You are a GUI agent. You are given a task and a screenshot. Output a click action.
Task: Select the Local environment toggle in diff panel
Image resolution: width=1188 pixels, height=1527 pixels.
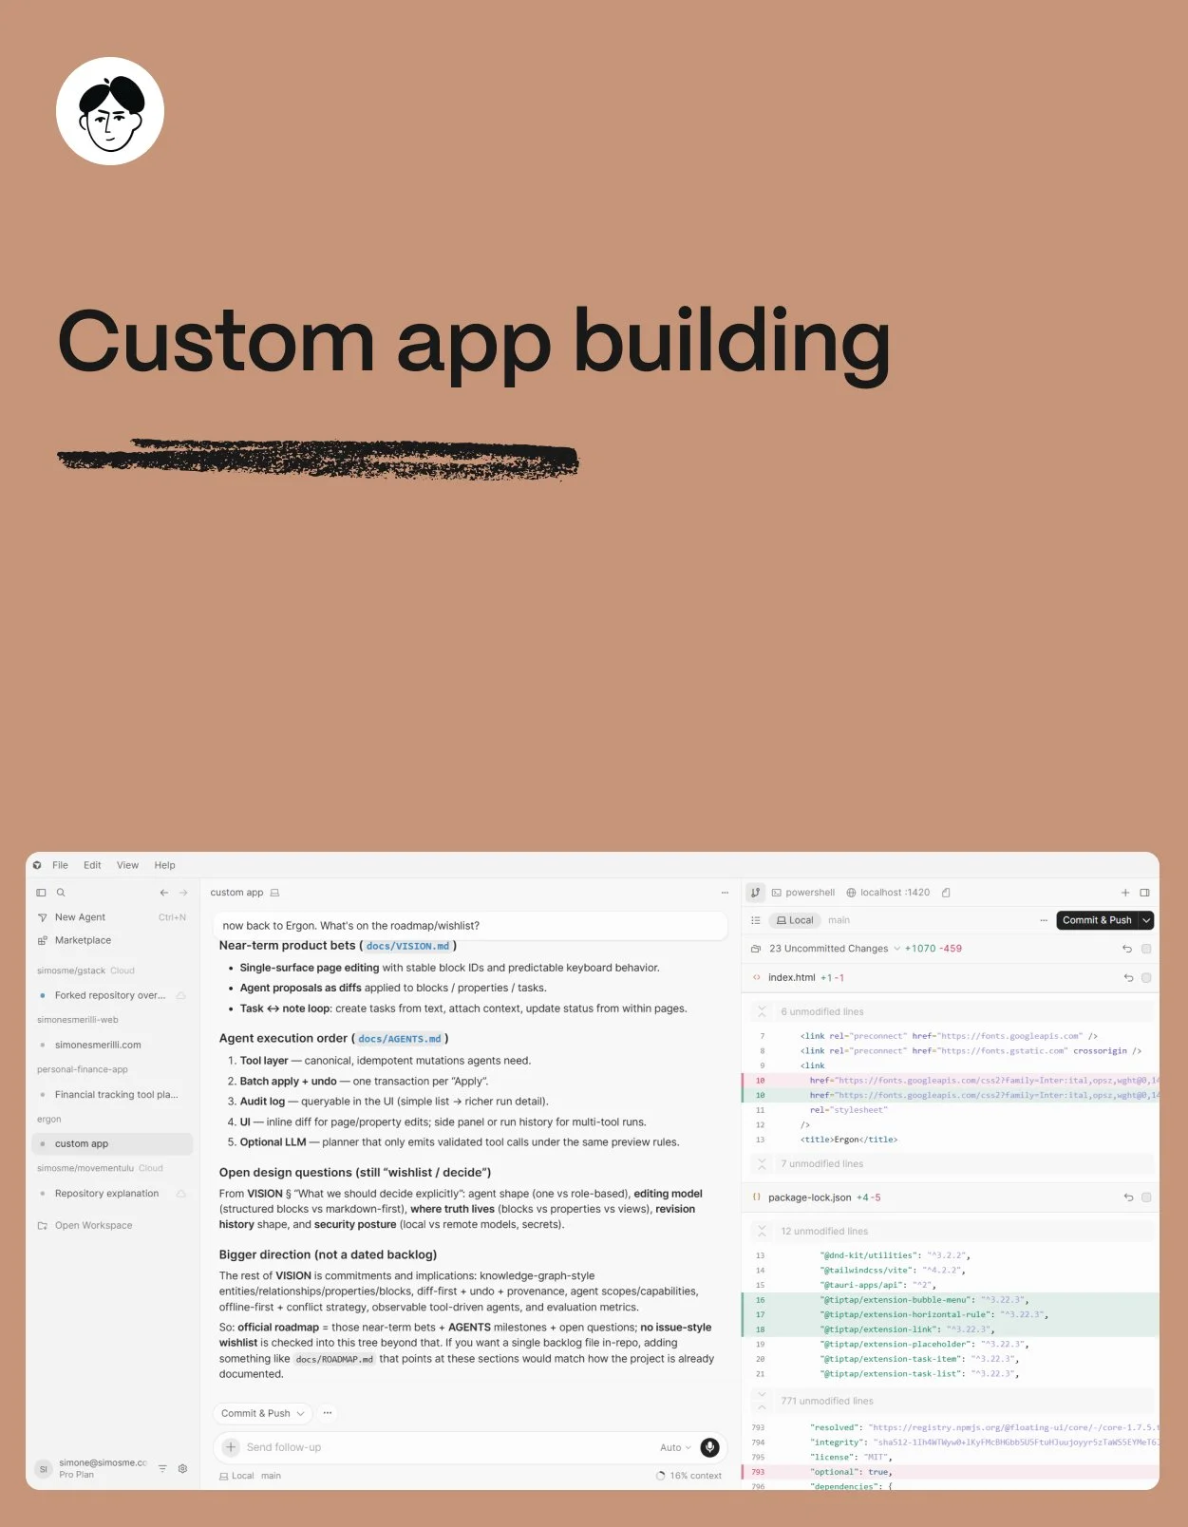point(795,920)
